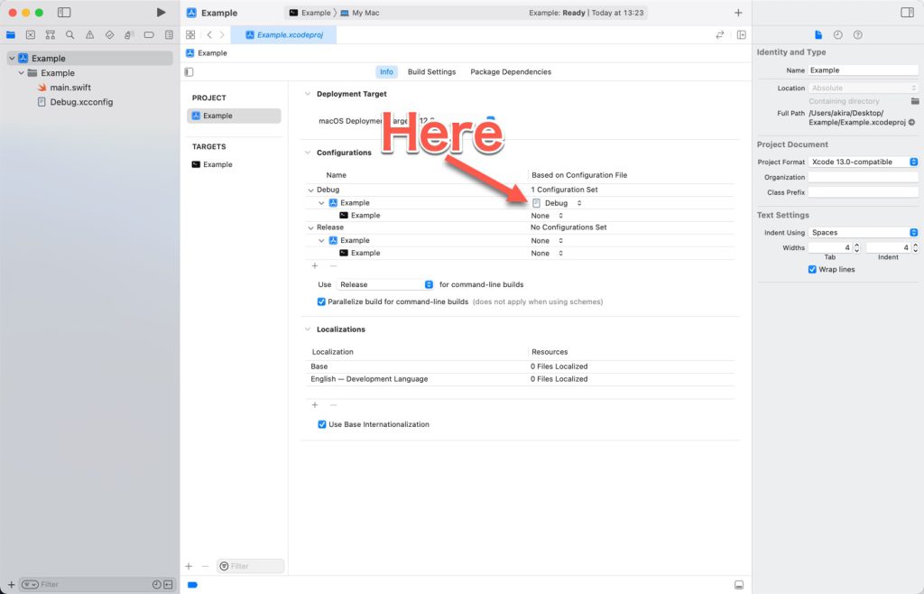Show the Quick Help inspector
This screenshot has height=594, width=924.
tap(858, 35)
